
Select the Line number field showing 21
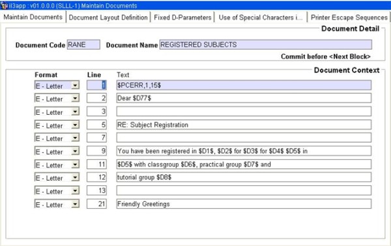point(96,204)
